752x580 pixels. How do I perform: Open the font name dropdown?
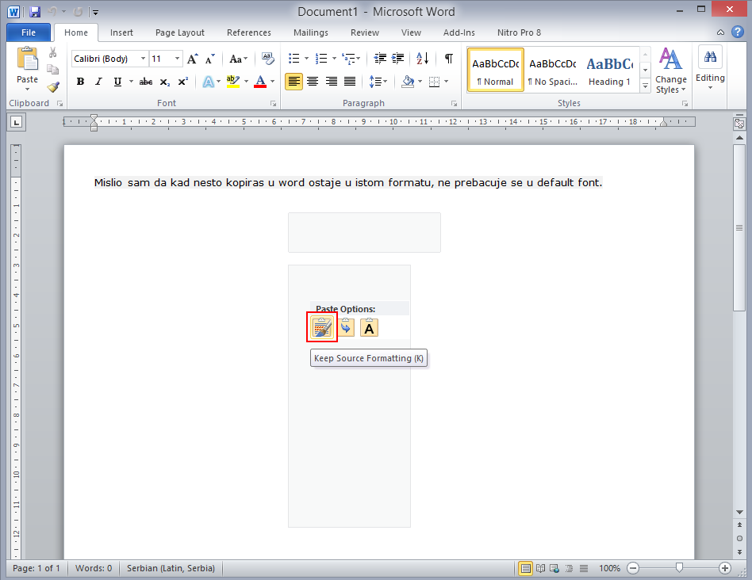[143, 59]
